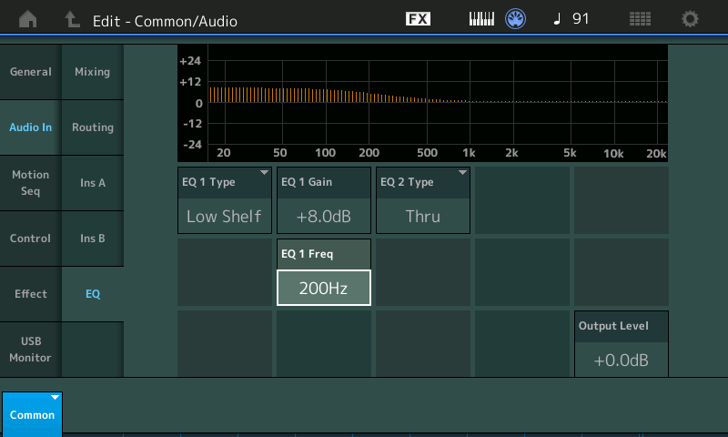Screen dimensions: 728x437
Task: Open the Live Set grid icon
Action: [x=640, y=19]
